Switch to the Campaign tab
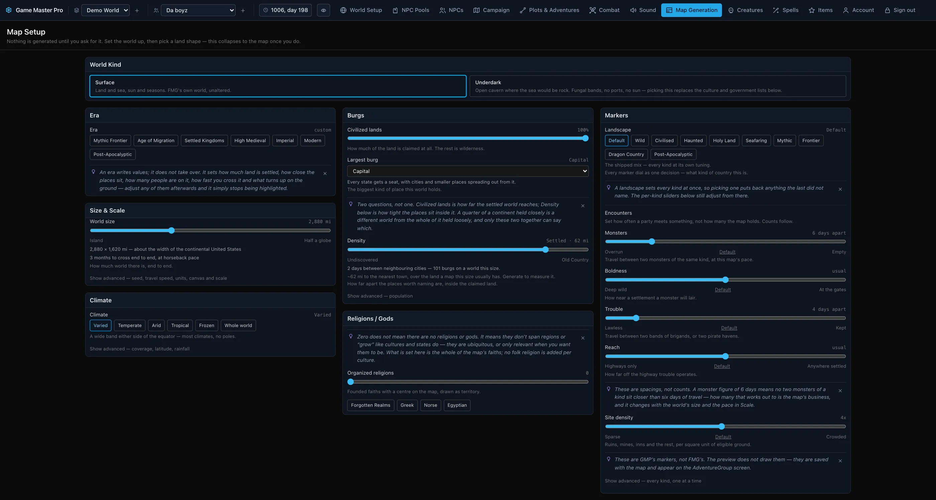The image size is (936, 500). (491, 10)
